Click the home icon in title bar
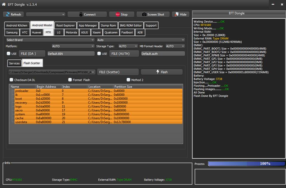This screenshot has height=188, width=286. [4, 4]
